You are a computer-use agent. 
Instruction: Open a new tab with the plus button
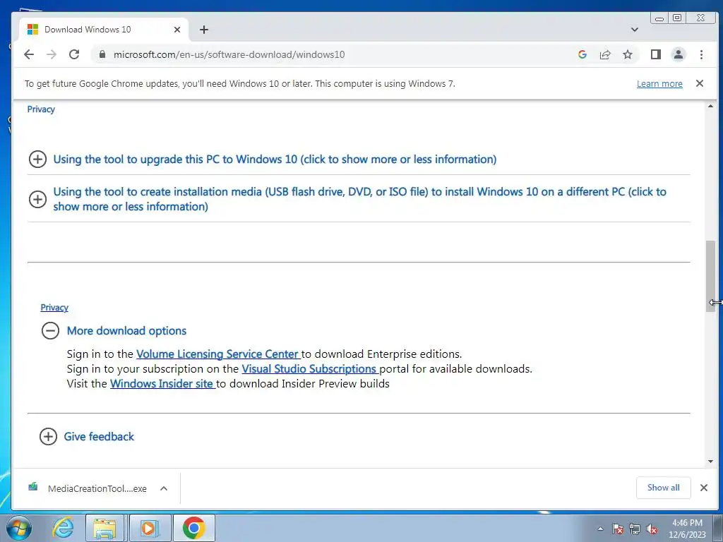pyautogui.click(x=204, y=30)
